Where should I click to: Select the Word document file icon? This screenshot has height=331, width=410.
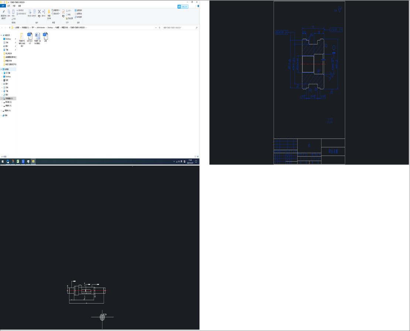point(38,38)
